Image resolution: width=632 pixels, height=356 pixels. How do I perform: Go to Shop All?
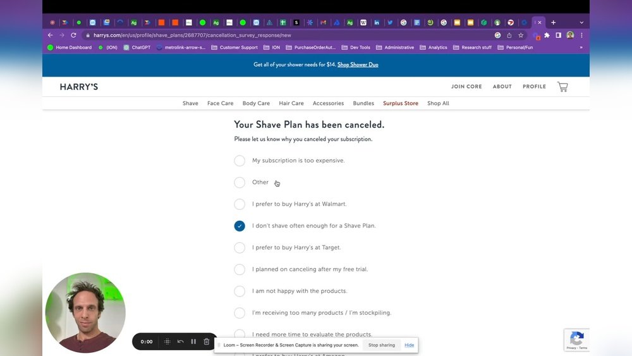[x=438, y=104]
